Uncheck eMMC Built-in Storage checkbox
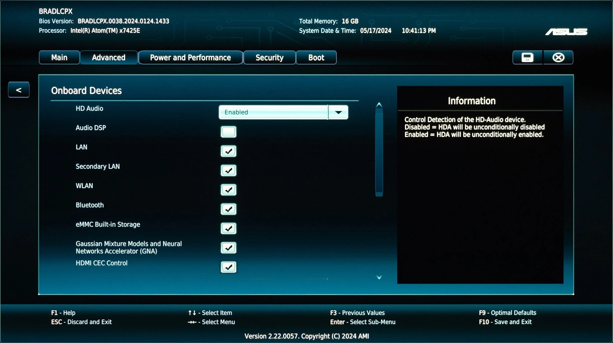The height and width of the screenshot is (343, 613). pyautogui.click(x=228, y=229)
